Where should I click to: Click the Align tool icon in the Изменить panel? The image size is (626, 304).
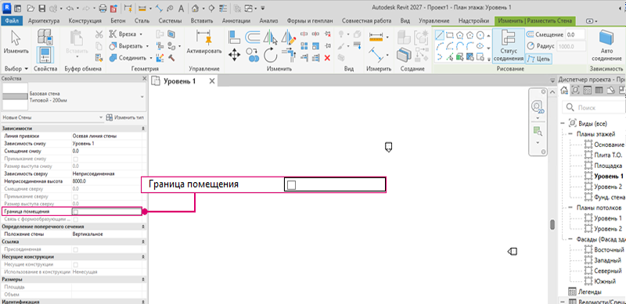point(234,37)
